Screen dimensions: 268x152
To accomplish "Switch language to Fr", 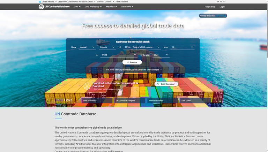I will point(221,1).
